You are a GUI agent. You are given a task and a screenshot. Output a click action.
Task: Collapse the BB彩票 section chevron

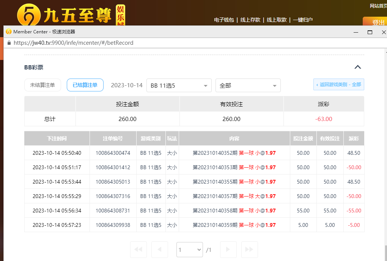click(x=357, y=67)
